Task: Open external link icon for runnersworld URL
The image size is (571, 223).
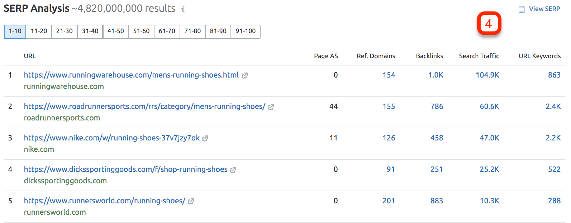Action: point(191,201)
